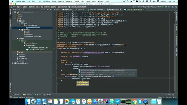Open Spotlight search in macOS menu bar
187x105 pixels.
[x=170, y=1]
